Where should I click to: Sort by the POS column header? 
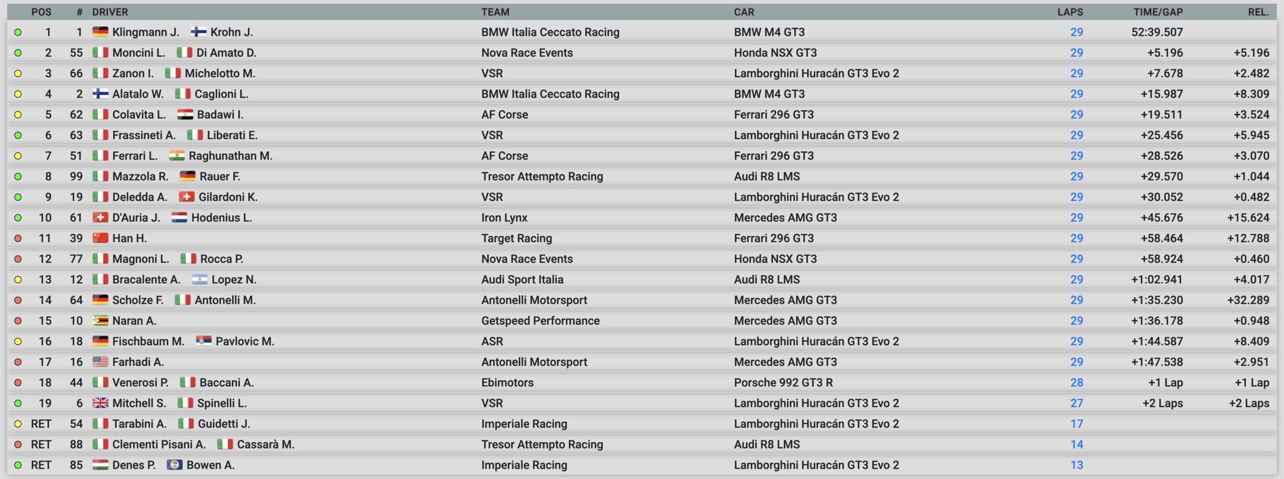pos(41,12)
